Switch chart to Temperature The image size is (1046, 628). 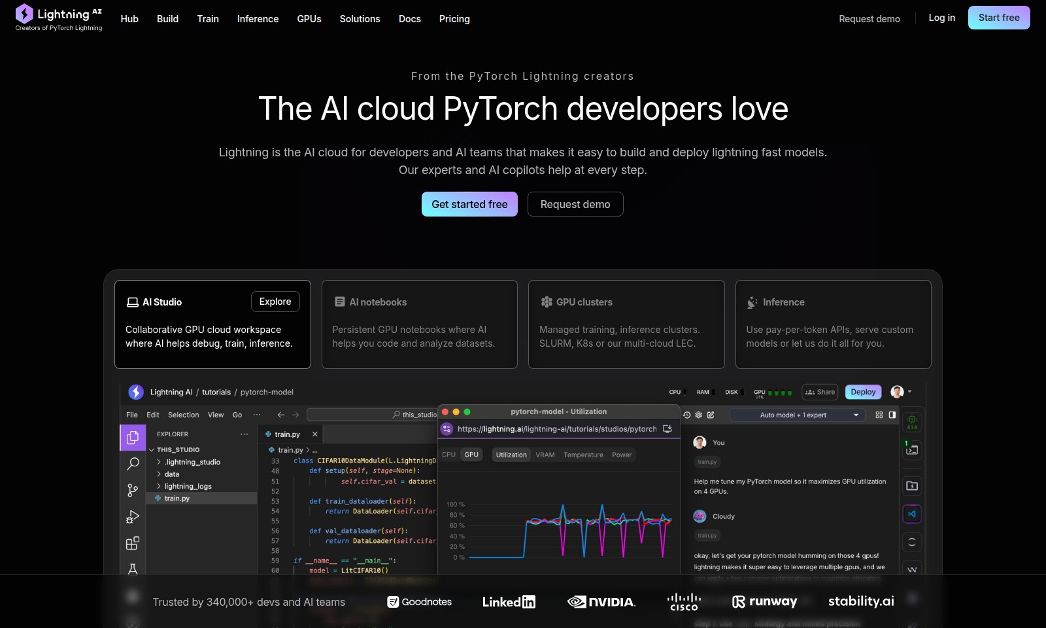pos(583,455)
